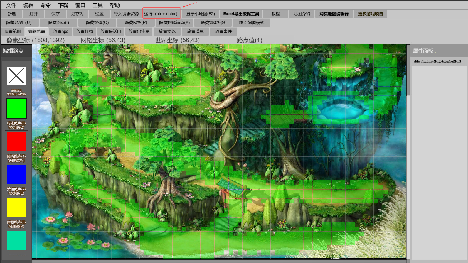Show the minimap via 显示小地图(F2)
The image size is (468, 263).
[201, 14]
